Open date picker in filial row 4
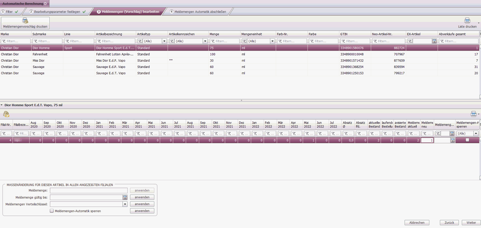Image resolution: width=481 pixels, height=228 pixels. [453, 140]
